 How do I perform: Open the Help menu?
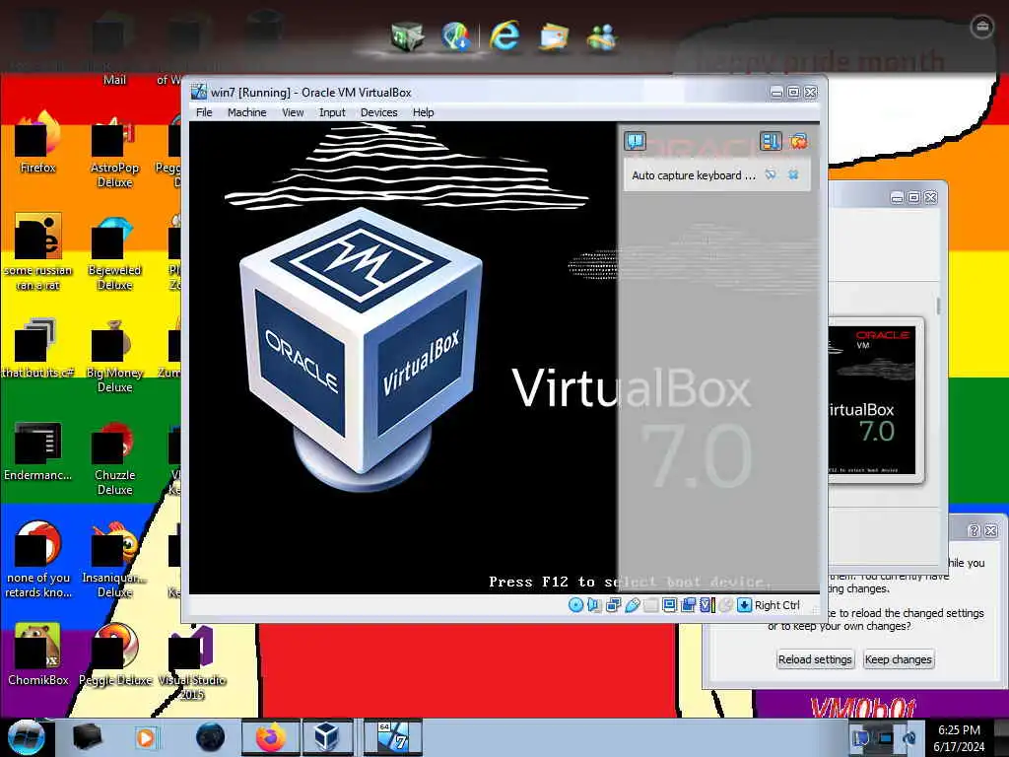coord(423,112)
